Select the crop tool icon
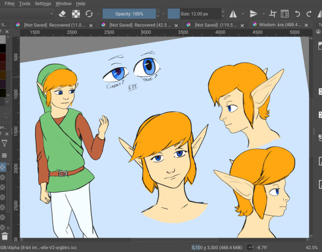The height and width of the screenshot is (252, 322). pyautogui.click(x=273, y=14)
